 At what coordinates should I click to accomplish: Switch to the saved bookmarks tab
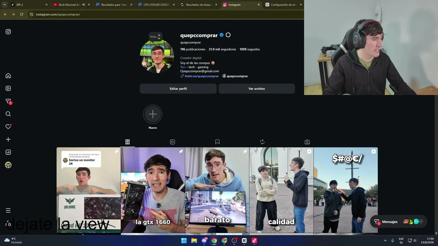click(217, 142)
